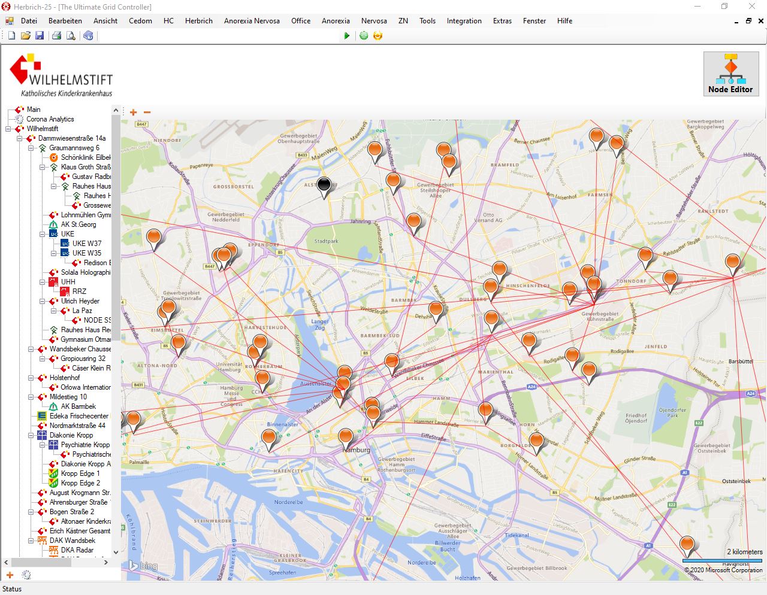The width and height of the screenshot is (767, 595).
Task: Collapse the Bogen Straße 2 node
Action: tap(31, 512)
